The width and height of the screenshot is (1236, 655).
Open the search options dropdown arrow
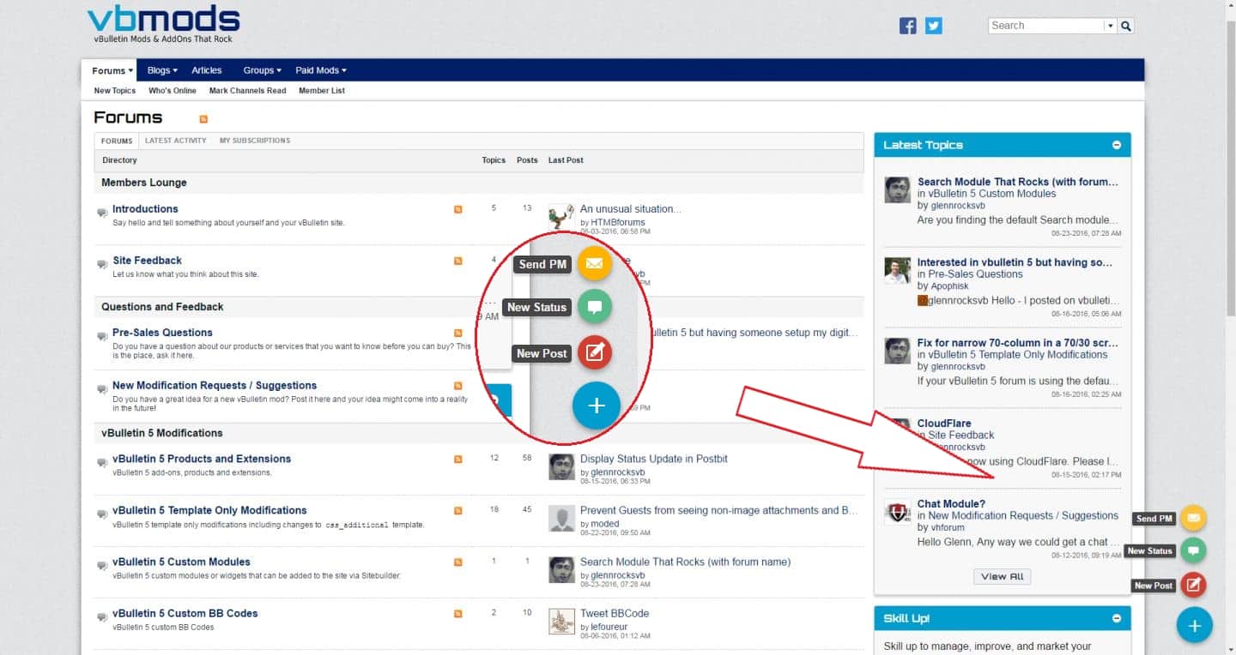[x=1111, y=26]
